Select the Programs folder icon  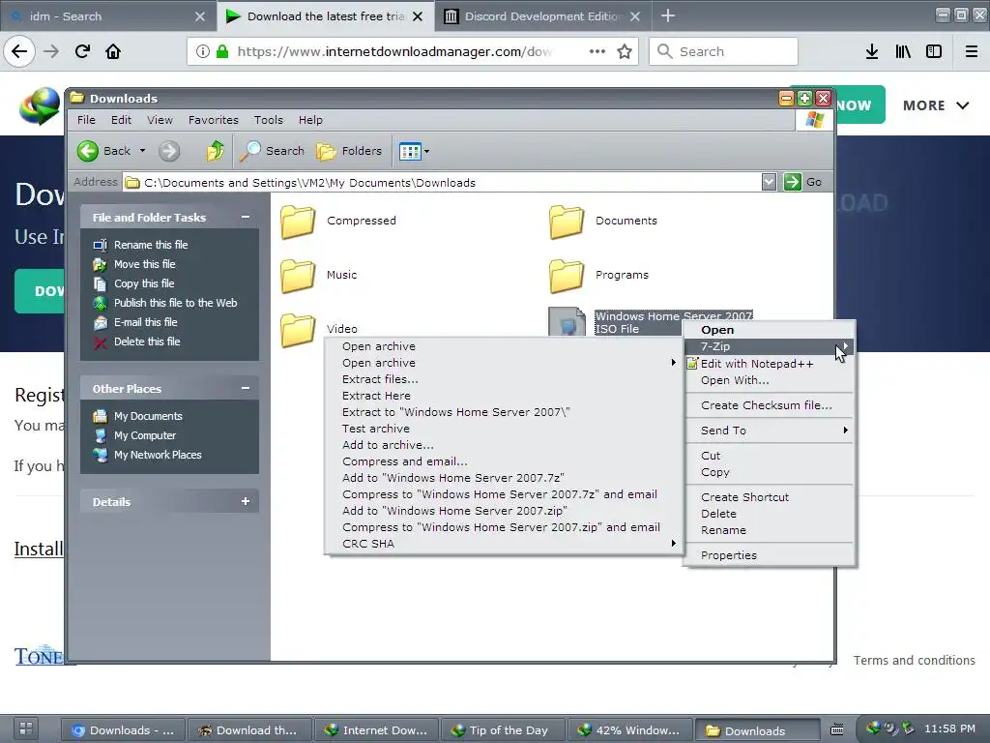[x=567, y=276]
